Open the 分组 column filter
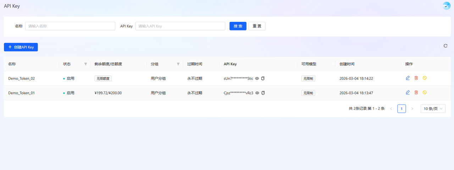Screen dimensions: 454x170 (x=178, y=64)
